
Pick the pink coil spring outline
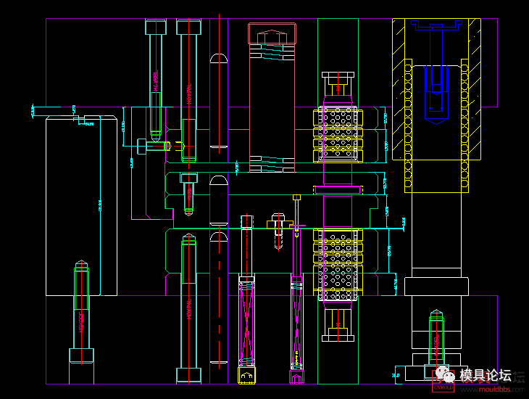click(272, 98)
